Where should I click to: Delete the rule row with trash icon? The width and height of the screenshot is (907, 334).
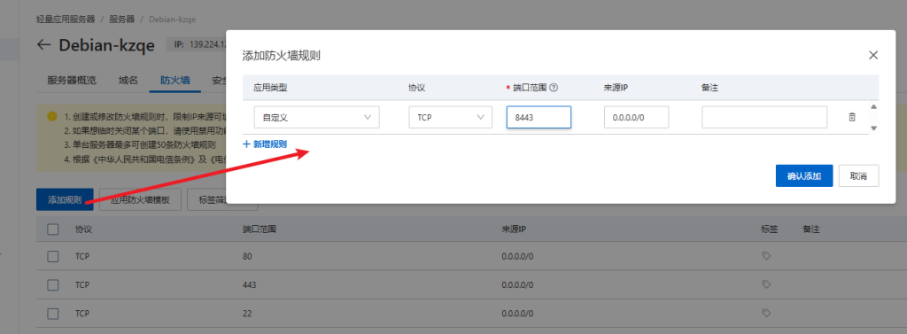pyautogui.click(x=851, y=117)
